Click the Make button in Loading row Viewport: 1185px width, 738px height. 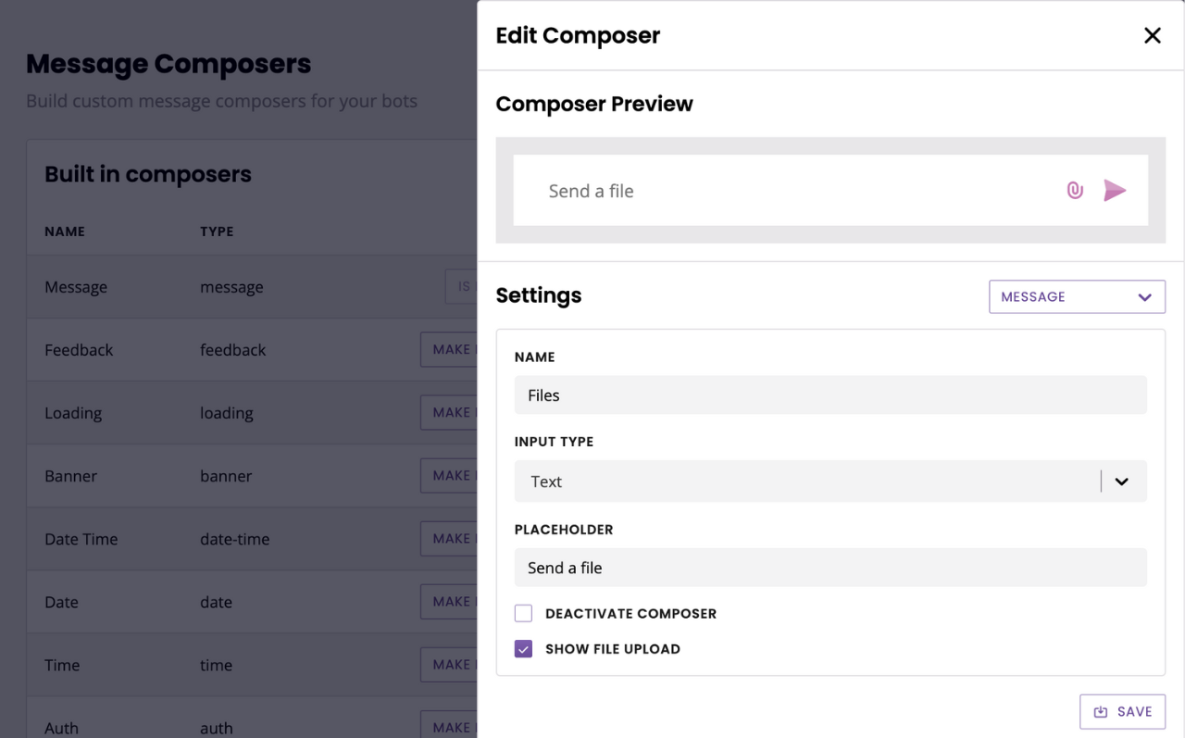click(449, 413)
